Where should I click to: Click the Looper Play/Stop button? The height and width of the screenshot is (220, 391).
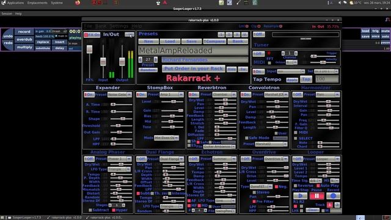tap(300, 196)
